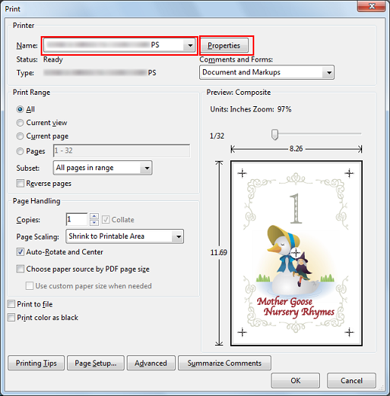Open Page Setup dialog
The image size is (390, 396).
96,363
